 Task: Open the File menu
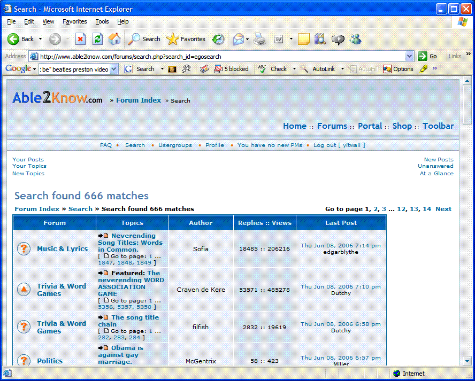click(11, 21)
